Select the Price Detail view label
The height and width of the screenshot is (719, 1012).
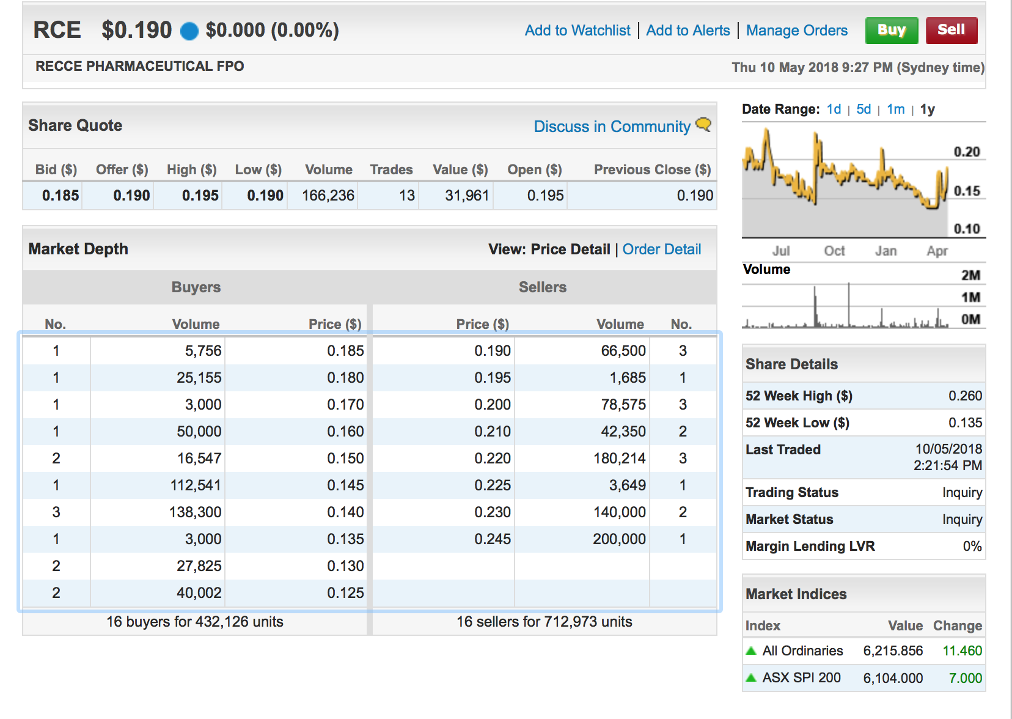(x=570, y=249)
